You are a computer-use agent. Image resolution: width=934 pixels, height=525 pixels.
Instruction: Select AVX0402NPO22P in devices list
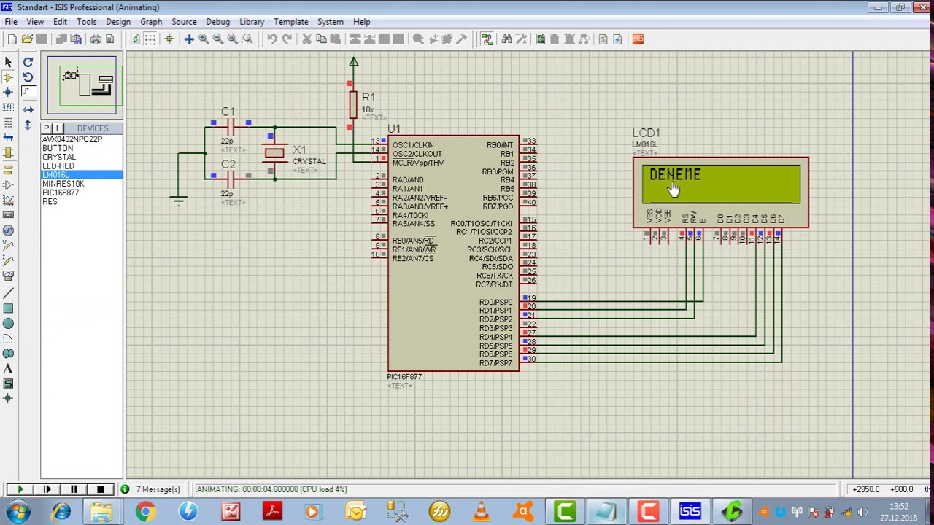[x=72, y=139]
